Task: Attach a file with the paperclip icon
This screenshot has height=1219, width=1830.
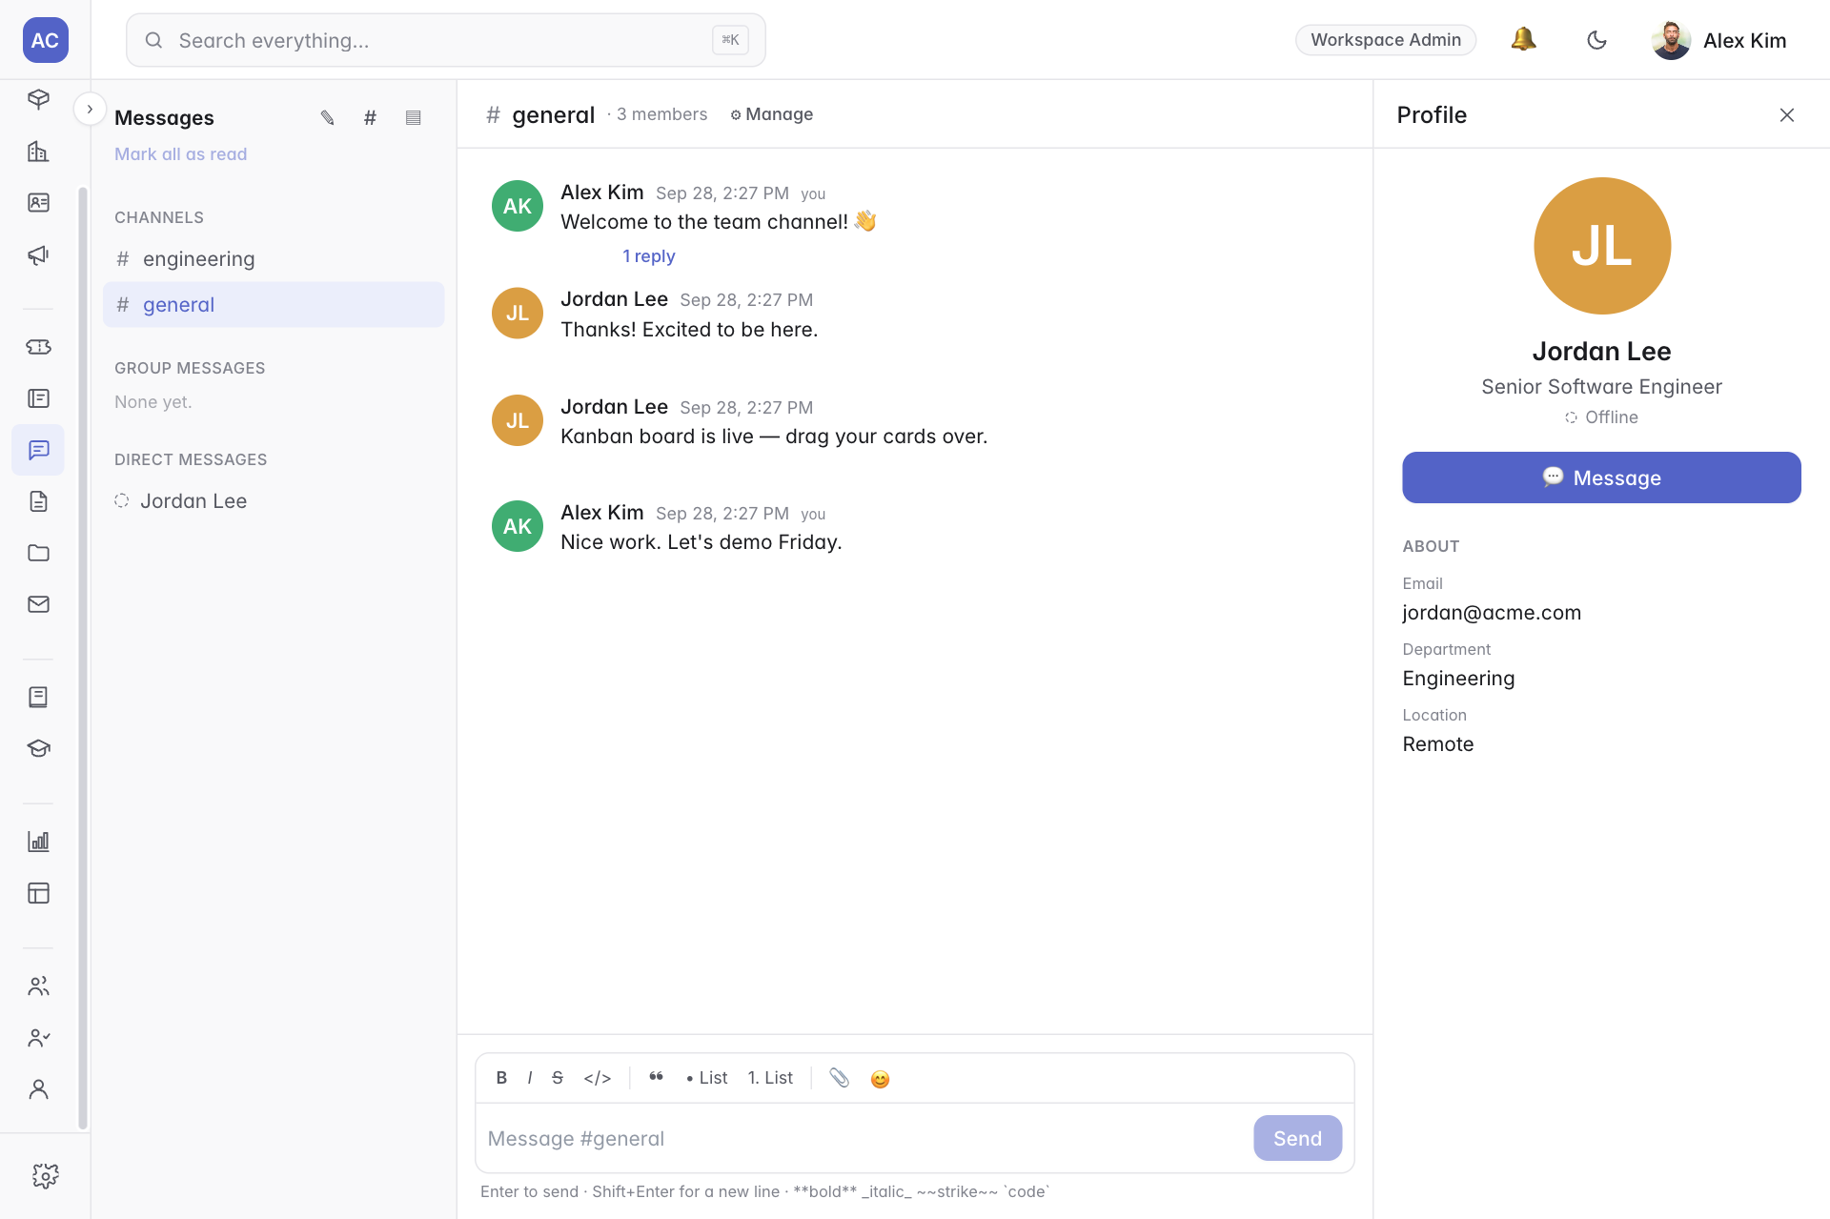Action: (839, 1078)
